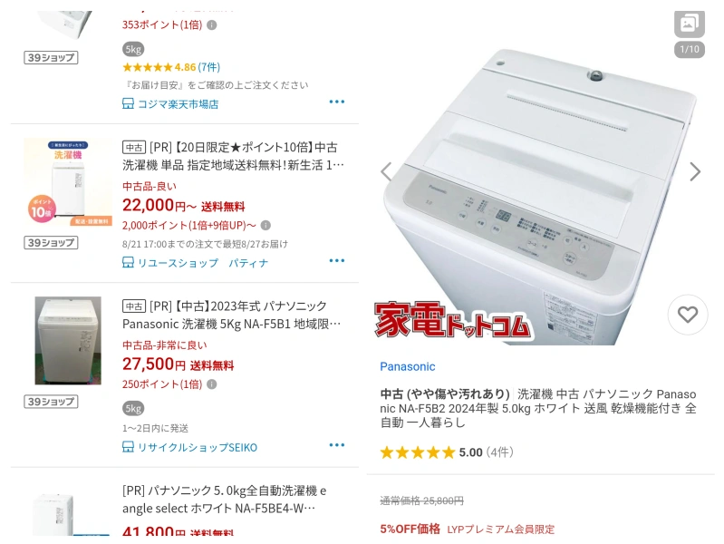Screen dimensions: 724x544
Task: Open the 5.00 (4件) product reviews
Action: tap(447, 452)
